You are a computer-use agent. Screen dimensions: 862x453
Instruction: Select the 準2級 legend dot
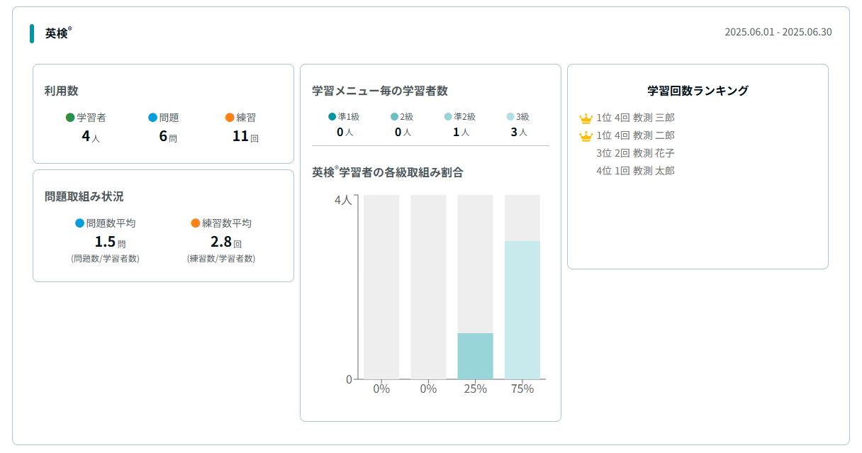pos(447,117)
